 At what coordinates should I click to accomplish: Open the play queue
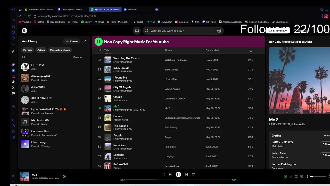pos(296,177)
